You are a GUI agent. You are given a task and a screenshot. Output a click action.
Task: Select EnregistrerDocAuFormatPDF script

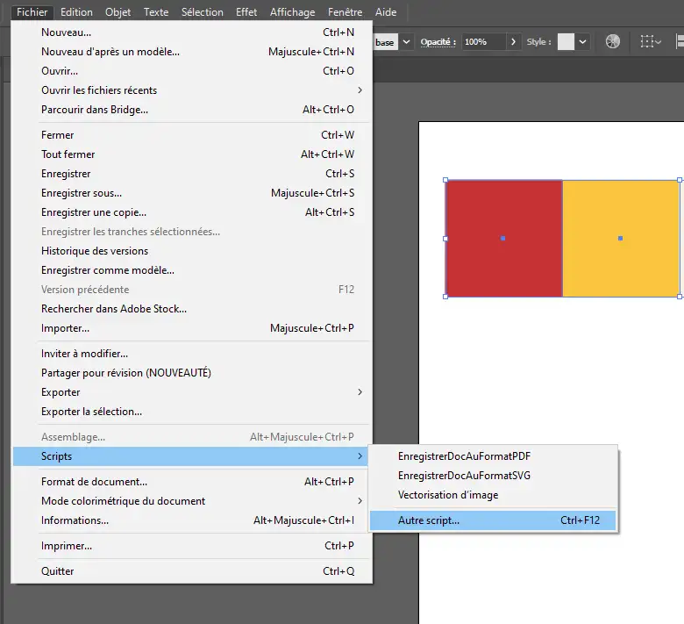464,456
